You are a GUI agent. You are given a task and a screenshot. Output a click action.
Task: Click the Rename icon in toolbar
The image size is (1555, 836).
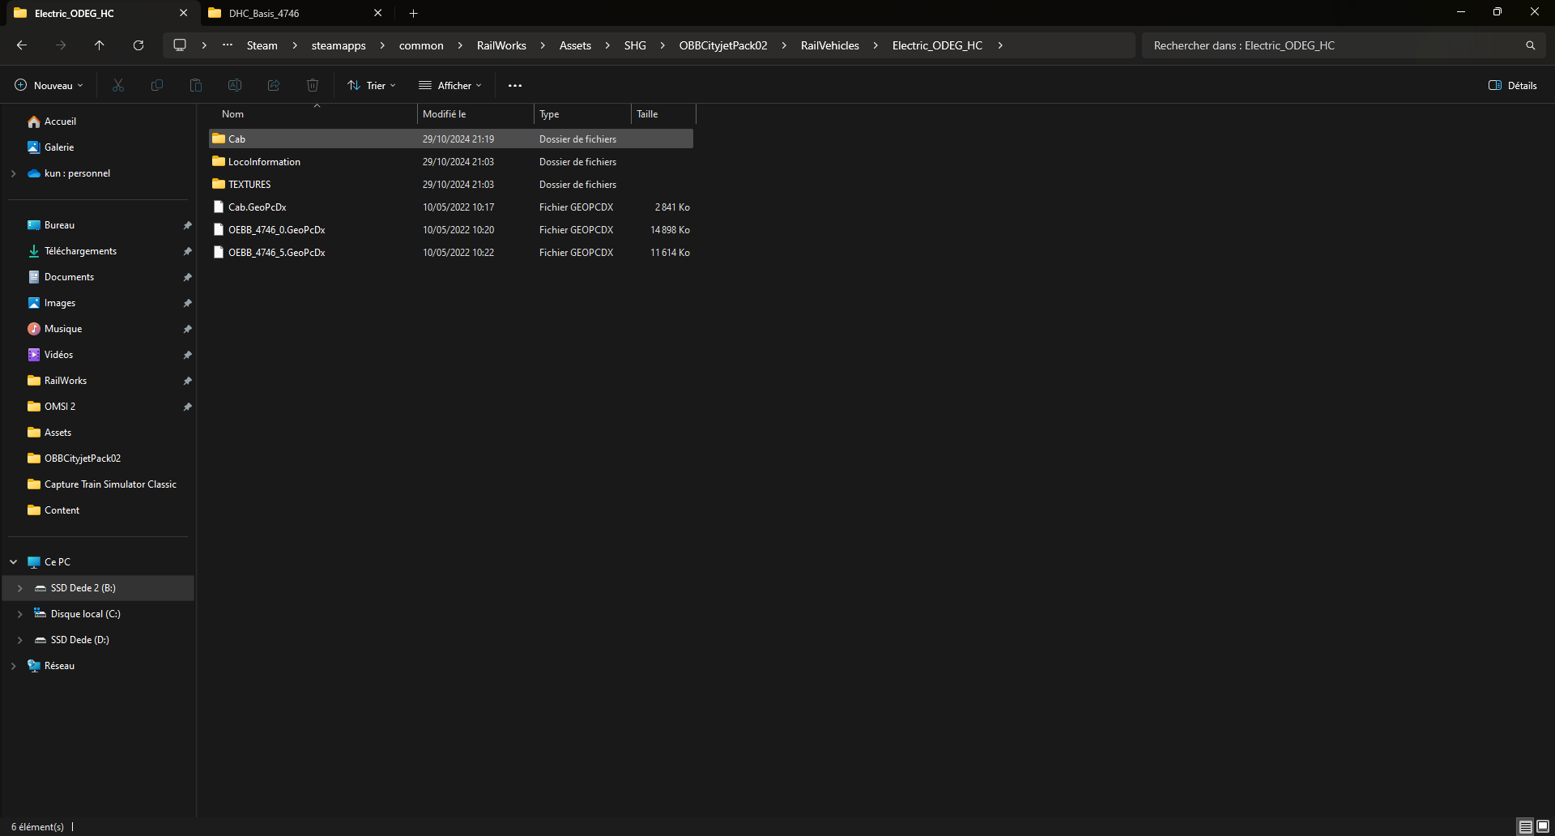(235, 85)
